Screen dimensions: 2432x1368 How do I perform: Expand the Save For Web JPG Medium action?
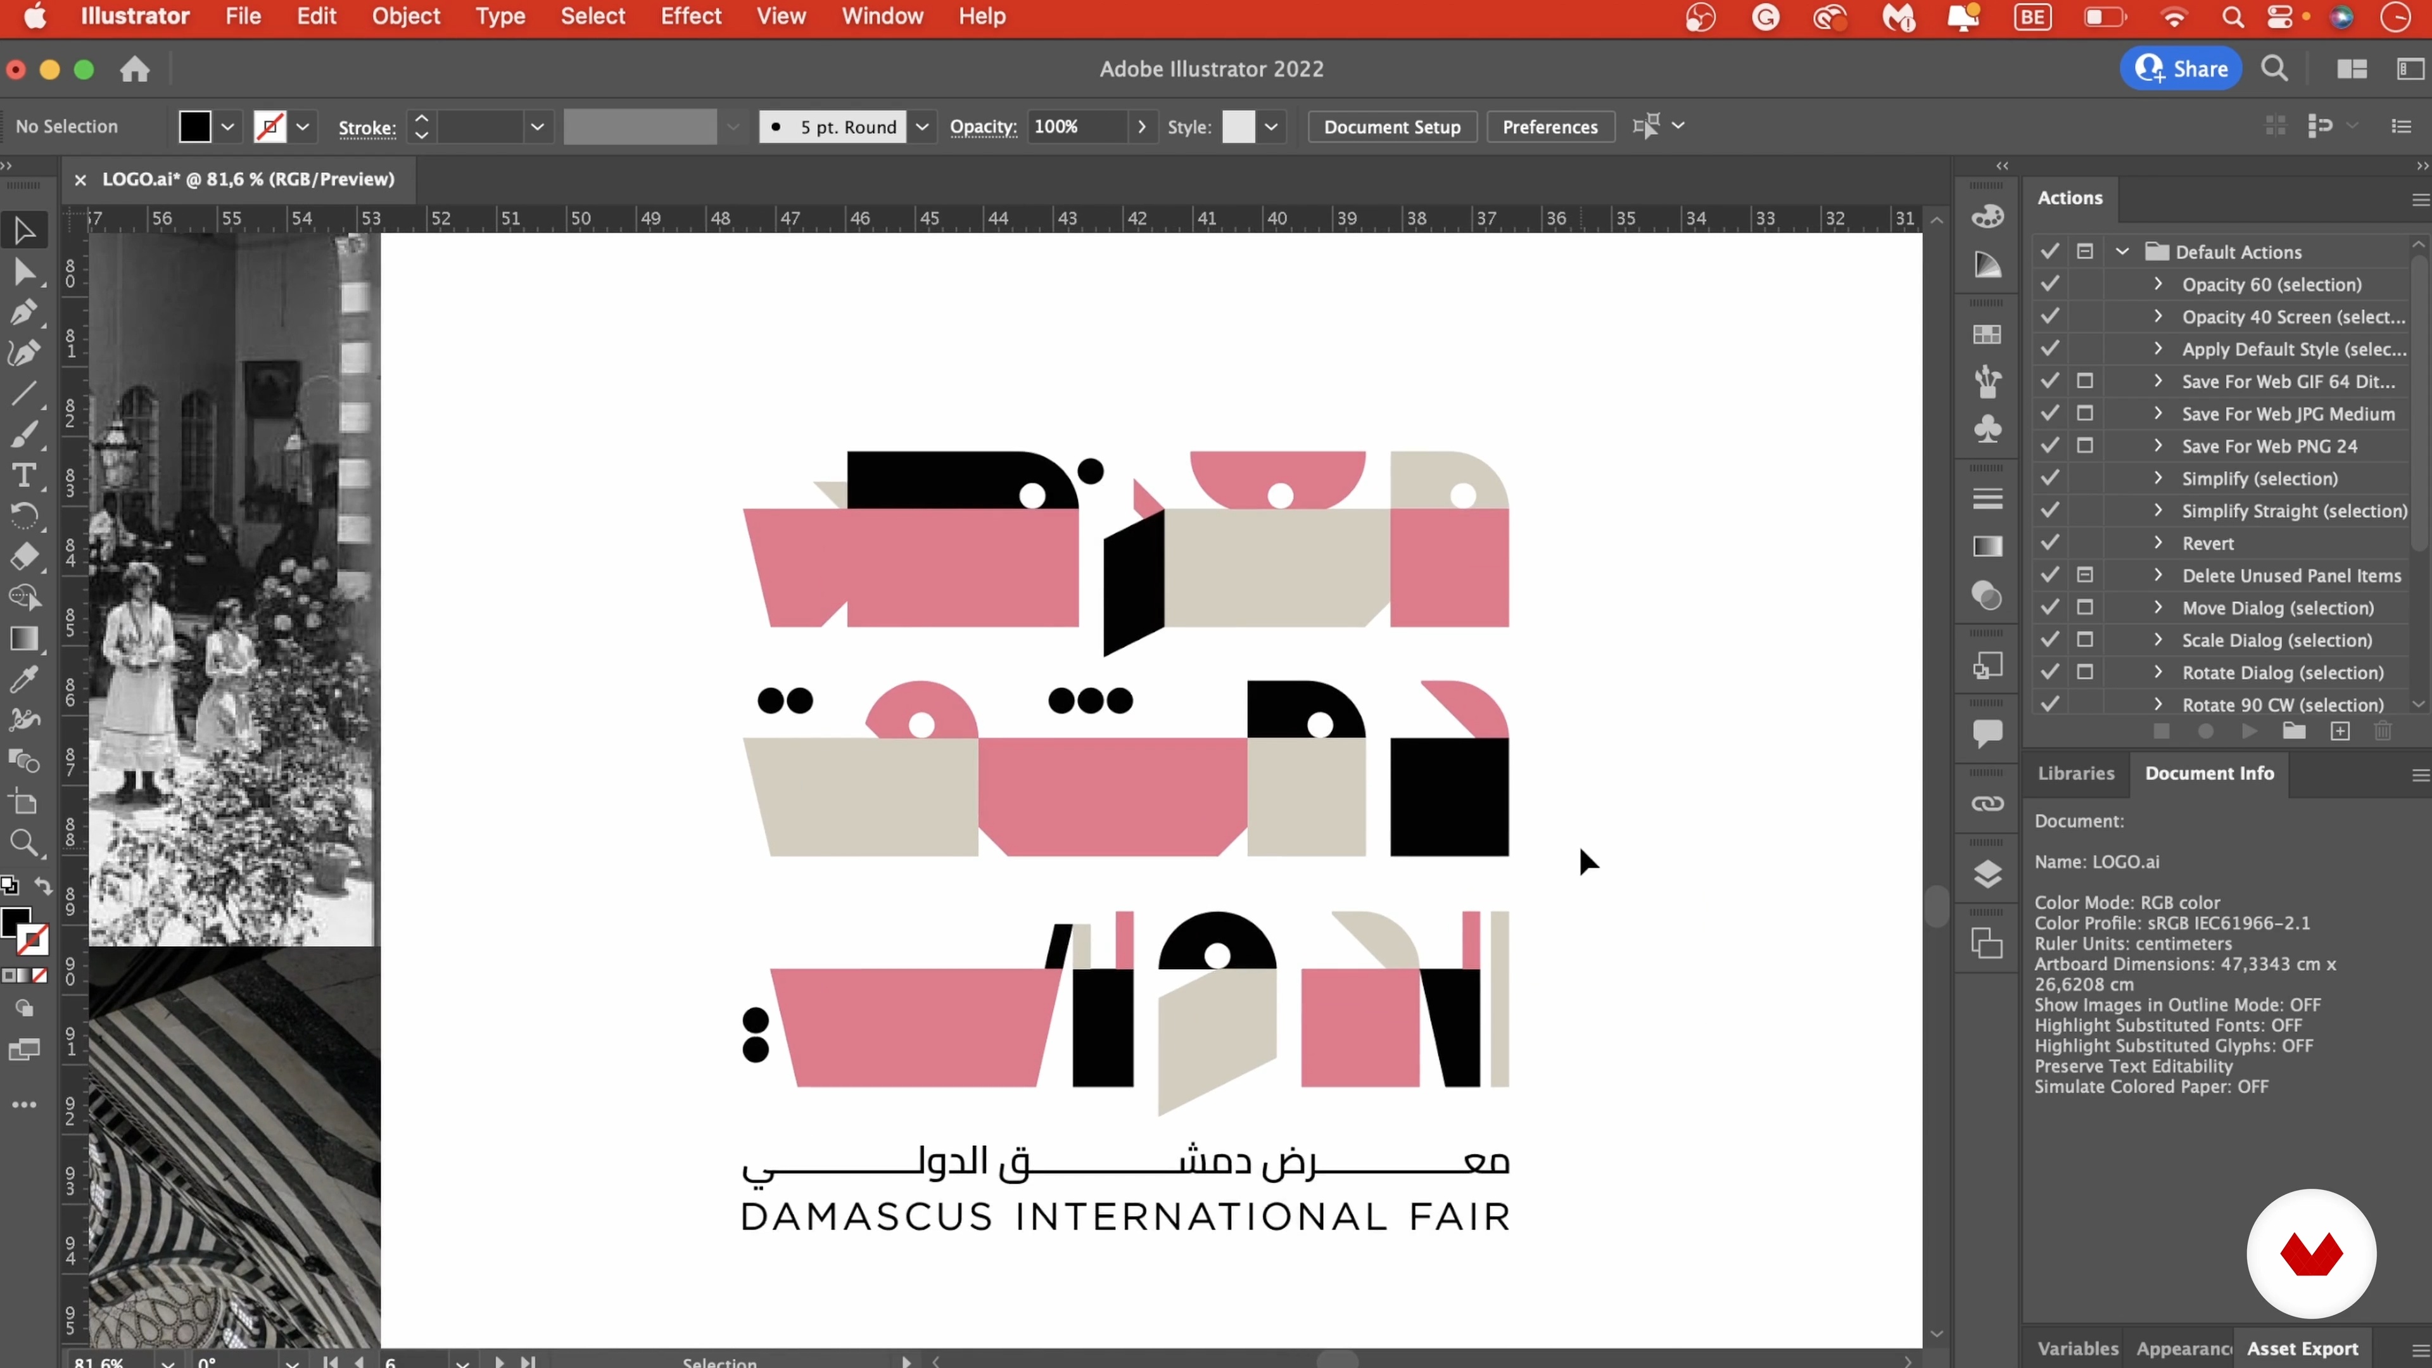coord(2157,412)
